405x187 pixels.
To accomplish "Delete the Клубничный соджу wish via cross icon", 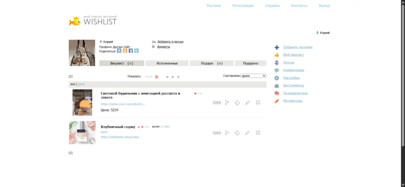I will coord(258,133).
